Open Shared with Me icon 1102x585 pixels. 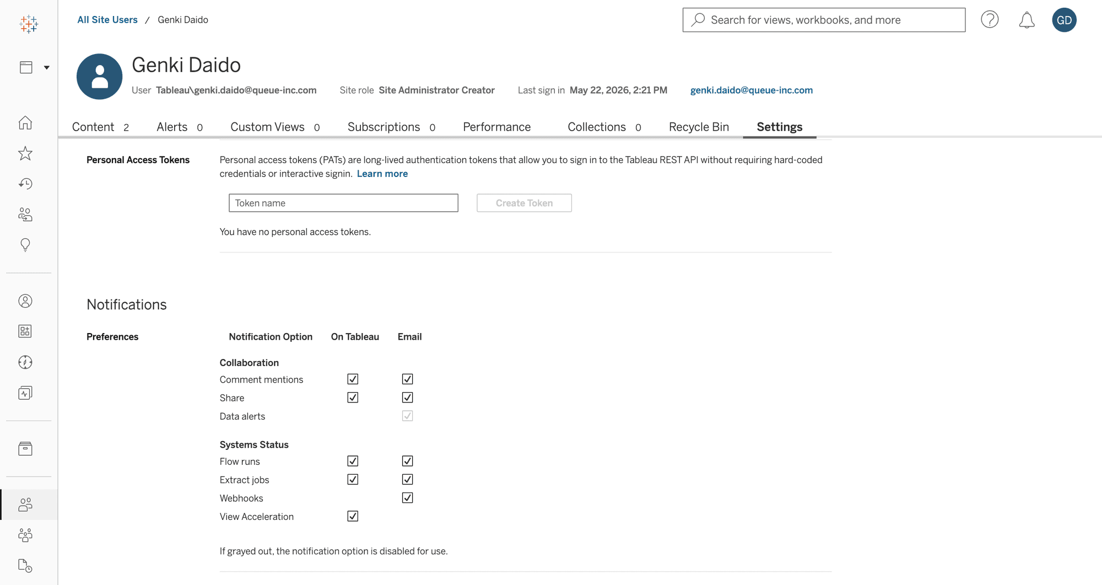pos(25,214)
